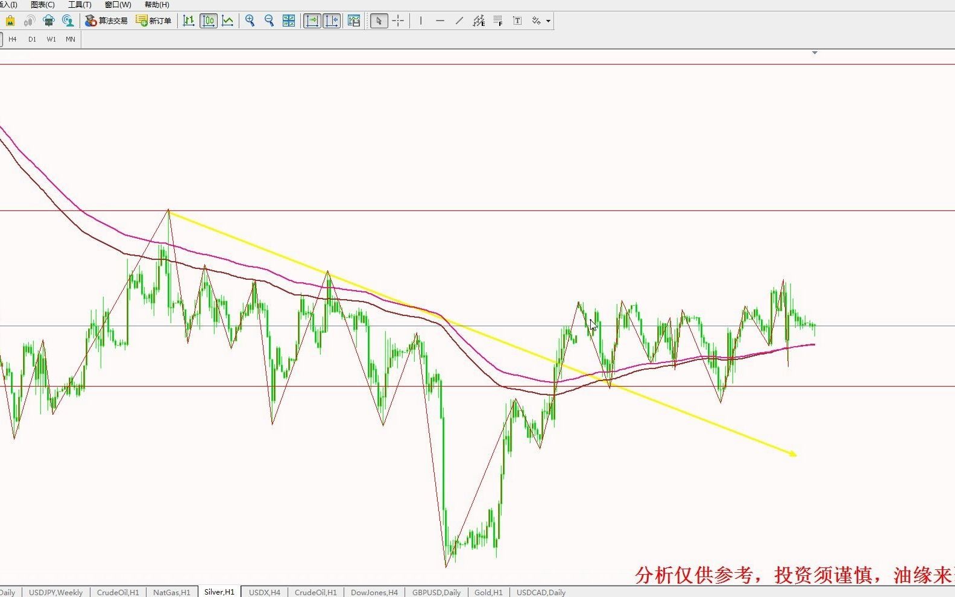Select the gray current price line
The height and width of the screenshot is (597, 955).
coord(478,326)
